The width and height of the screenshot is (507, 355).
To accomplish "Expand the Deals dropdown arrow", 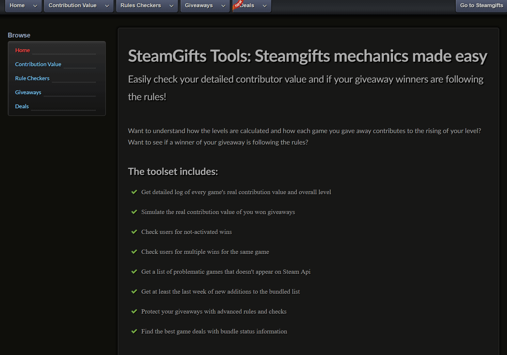I will click(264, 6).
